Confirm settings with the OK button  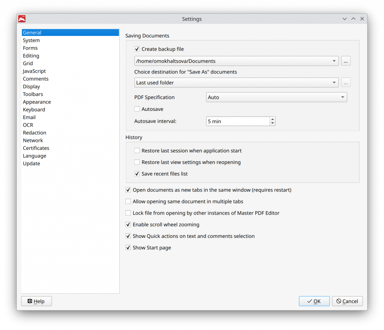[x=314, y=301]
